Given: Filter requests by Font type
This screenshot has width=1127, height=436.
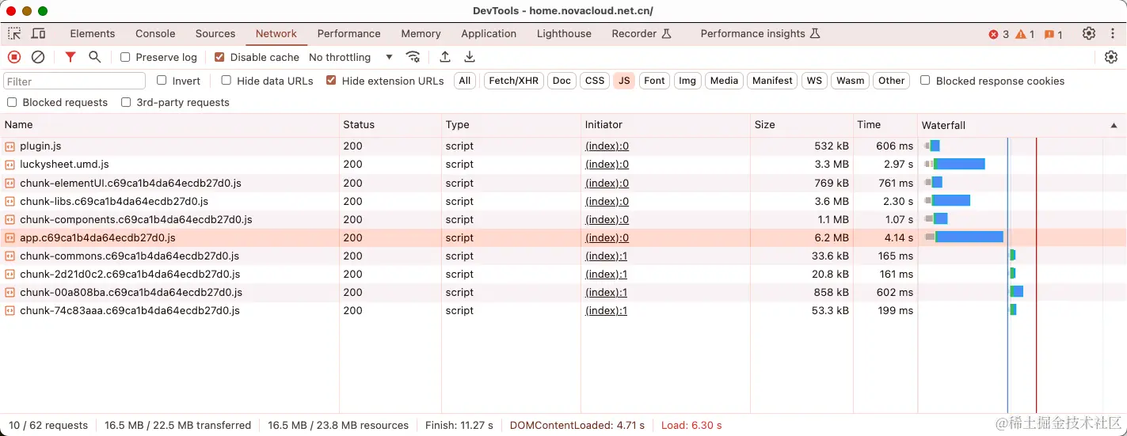Looking at the screenshot, I should pyautogui.click(x=654, y=81).
